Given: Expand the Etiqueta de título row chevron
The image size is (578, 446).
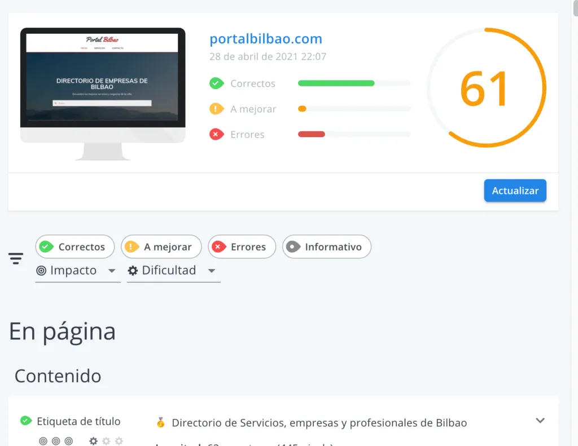Looking at the screenshot, I should [540, 421].
